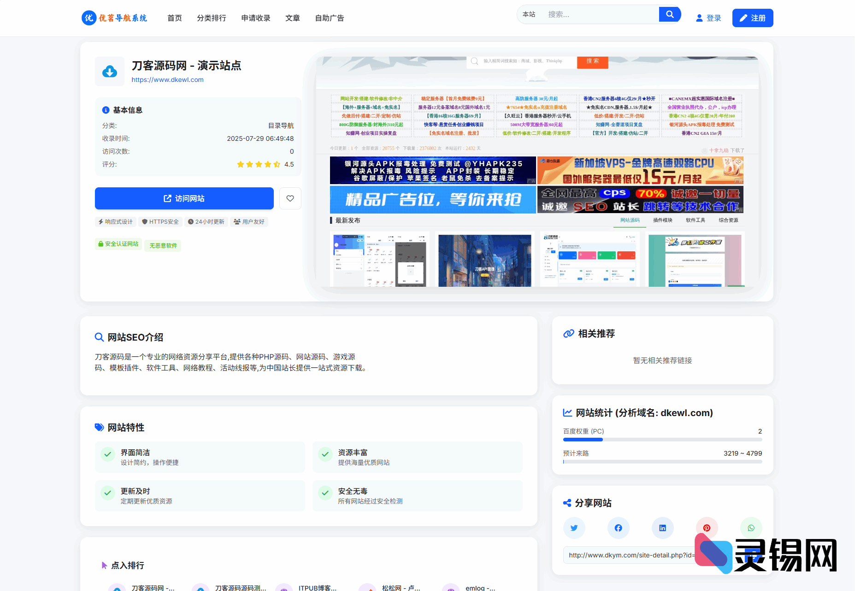Viewport: 855px width, 591px height.
Task: Click the 百度权重 progress bar
Action: tap(662, 440)
